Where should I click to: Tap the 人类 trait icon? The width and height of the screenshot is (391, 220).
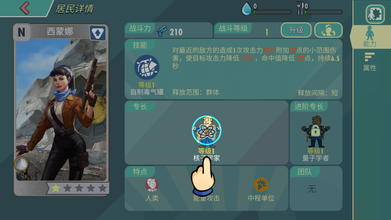[152, 185]
